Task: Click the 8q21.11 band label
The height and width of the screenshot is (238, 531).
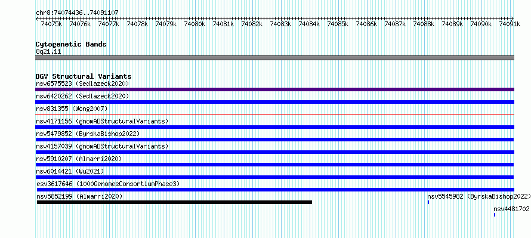Action: [48, 52]
